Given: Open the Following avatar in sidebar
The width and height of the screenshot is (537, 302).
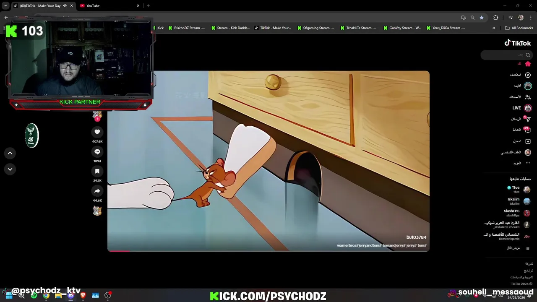Looking at the screenshot, I should [528, 86].
